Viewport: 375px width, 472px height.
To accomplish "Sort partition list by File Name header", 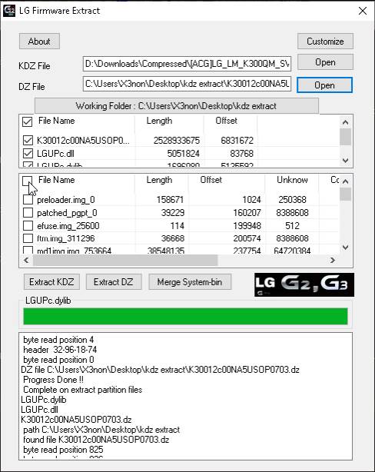I will 57,180.
